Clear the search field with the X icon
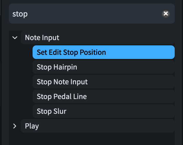This screenshot has width=183, height=145. point(166,14)
